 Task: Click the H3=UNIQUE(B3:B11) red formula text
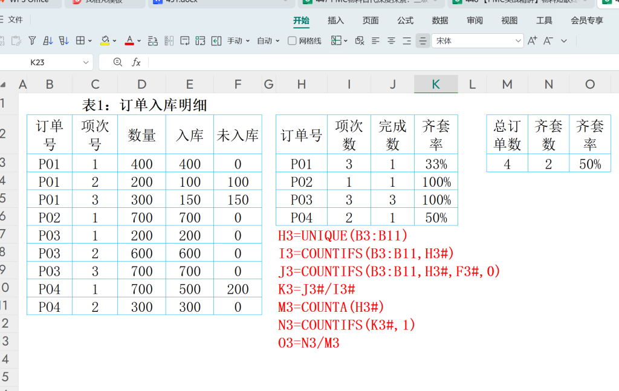(x=343, y=236)
